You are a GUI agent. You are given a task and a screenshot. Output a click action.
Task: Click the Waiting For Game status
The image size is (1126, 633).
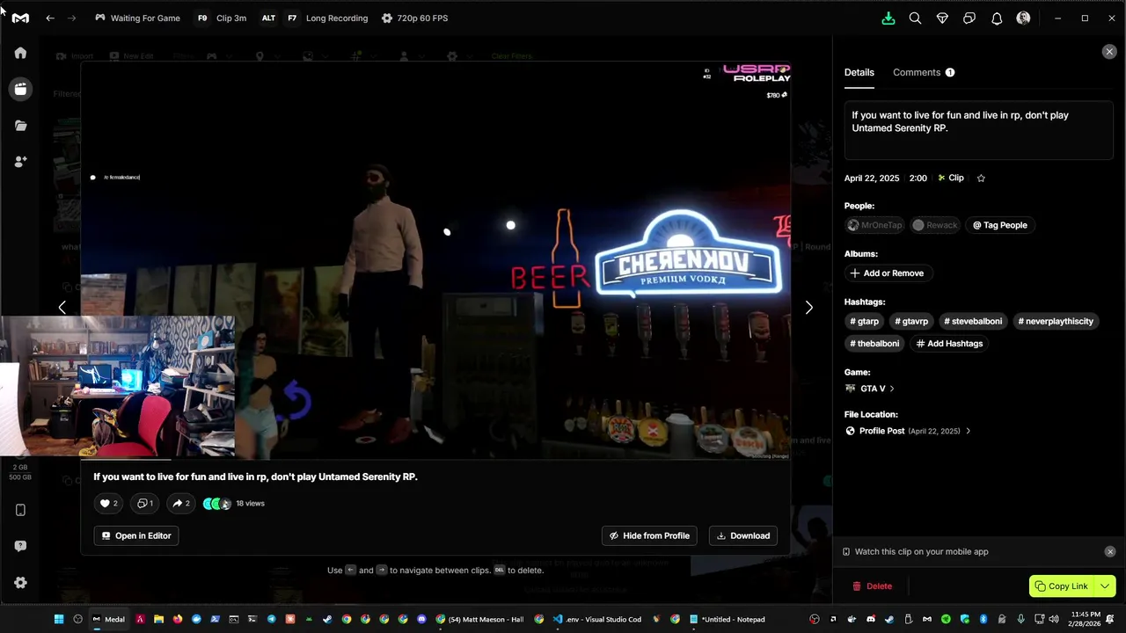[137, 18]
